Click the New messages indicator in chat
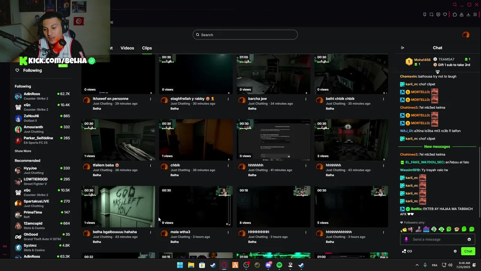This screenshot has width=481, height=271. click(437, 146)
